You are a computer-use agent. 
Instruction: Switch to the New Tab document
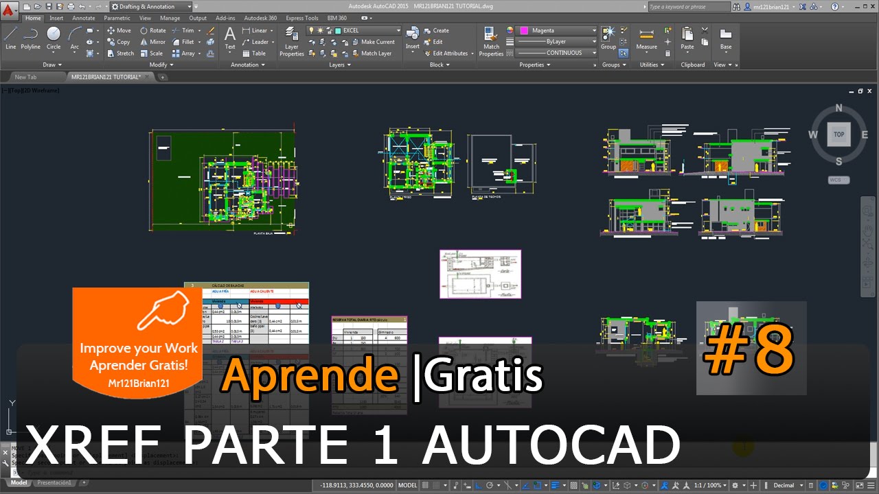[25, 77]
